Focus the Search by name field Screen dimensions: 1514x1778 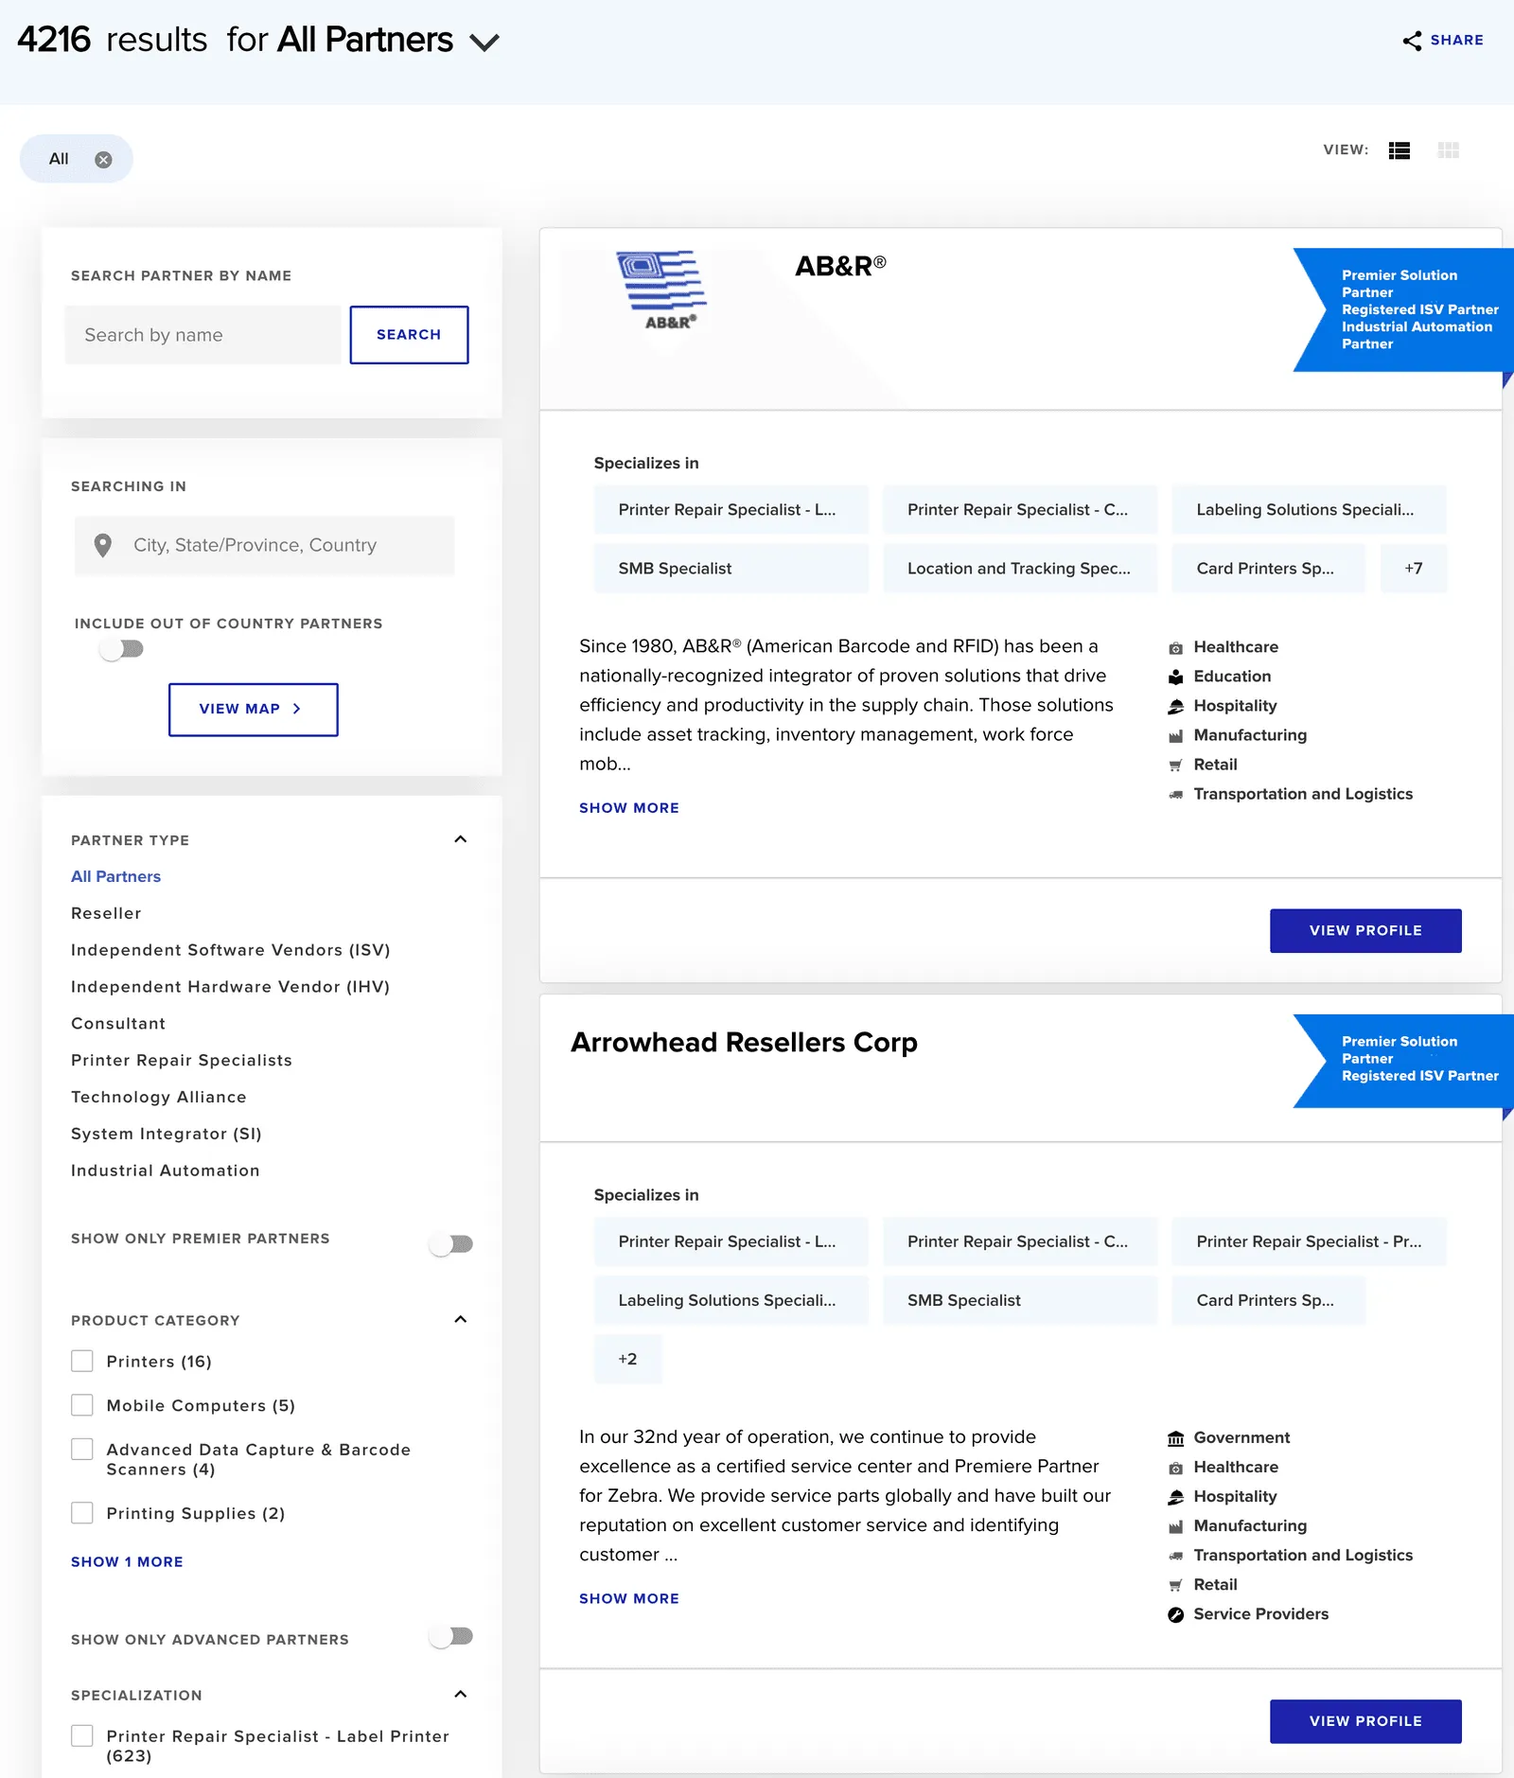coord(202,335)
